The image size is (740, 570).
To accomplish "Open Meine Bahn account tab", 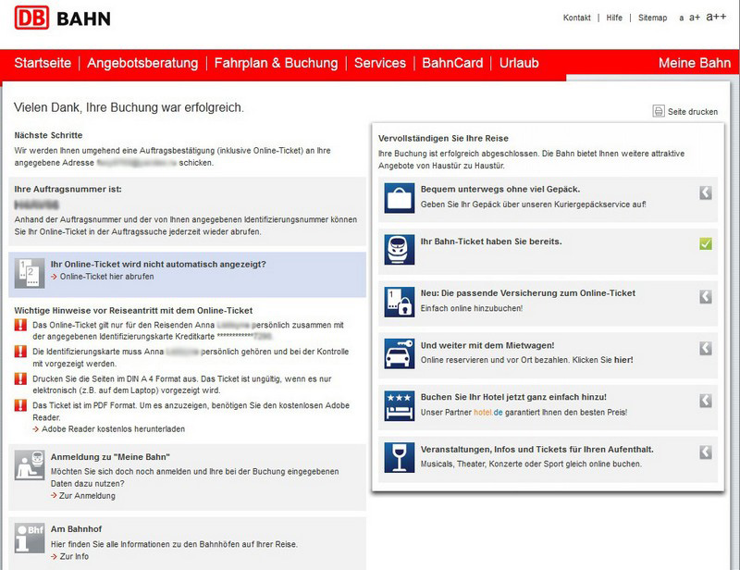I will tap(695, 63).
